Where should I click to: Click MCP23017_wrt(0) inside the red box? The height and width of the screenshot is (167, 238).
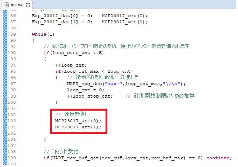(78, 121)
